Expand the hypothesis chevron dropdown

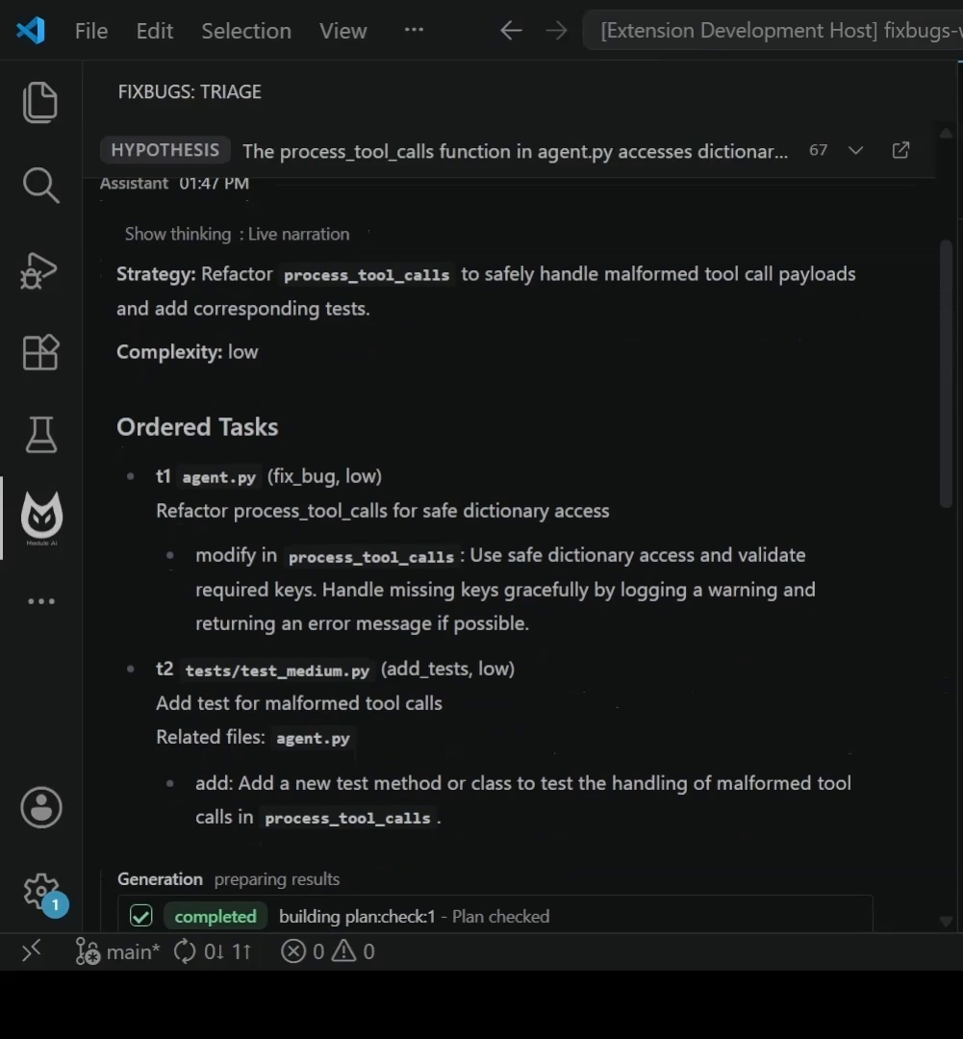855,150
